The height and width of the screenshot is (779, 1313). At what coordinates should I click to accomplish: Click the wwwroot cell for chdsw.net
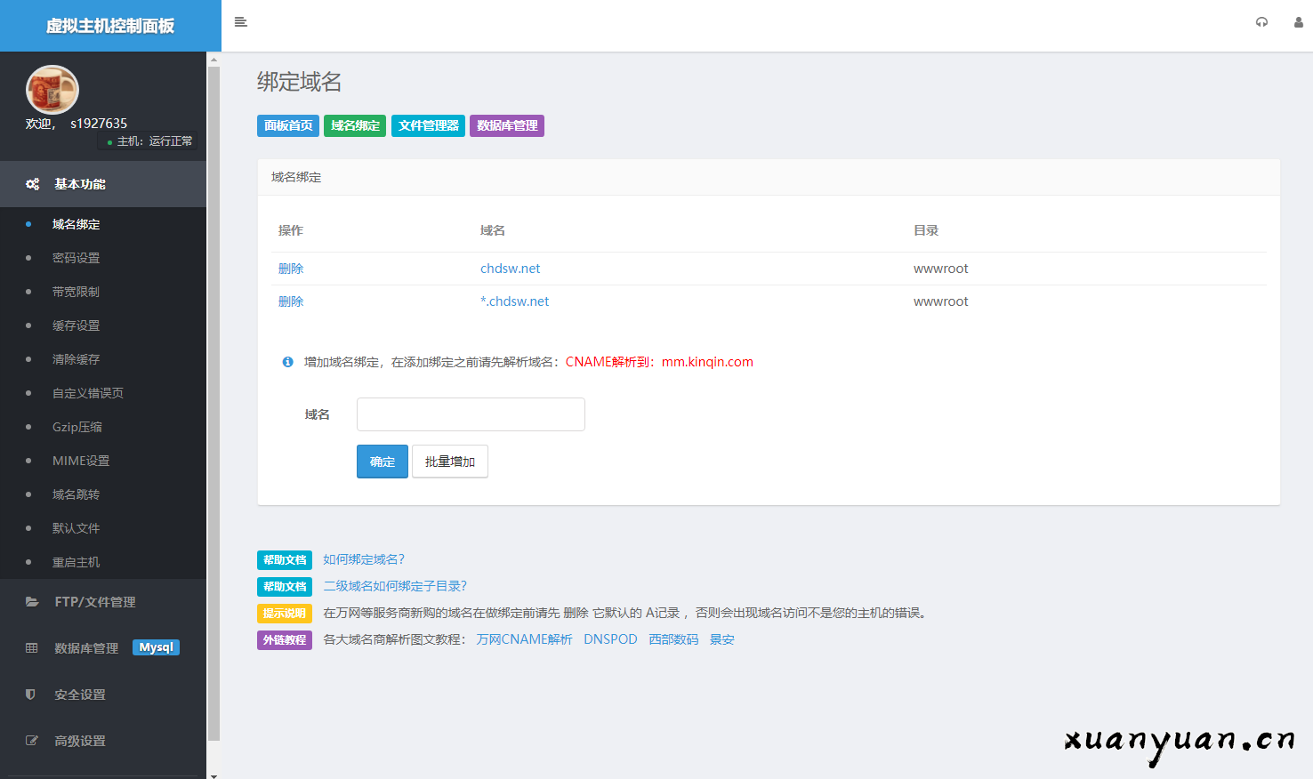pyautogui.click(x=941, y=269)
